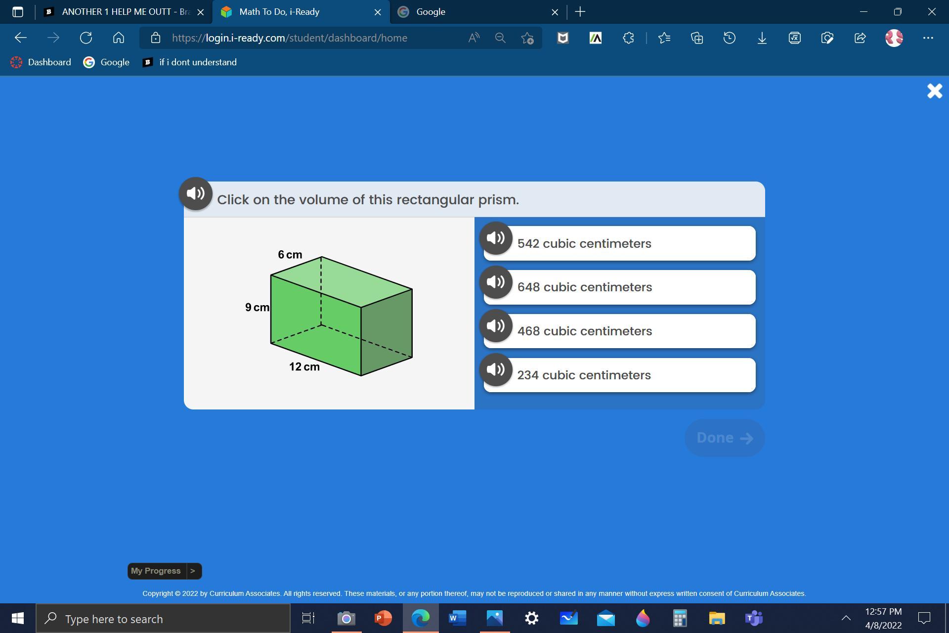The width and height of the screenshot is (949, 633).
Task: Expand the My Progress panel arrow
Action: click(x=193, y=571)
